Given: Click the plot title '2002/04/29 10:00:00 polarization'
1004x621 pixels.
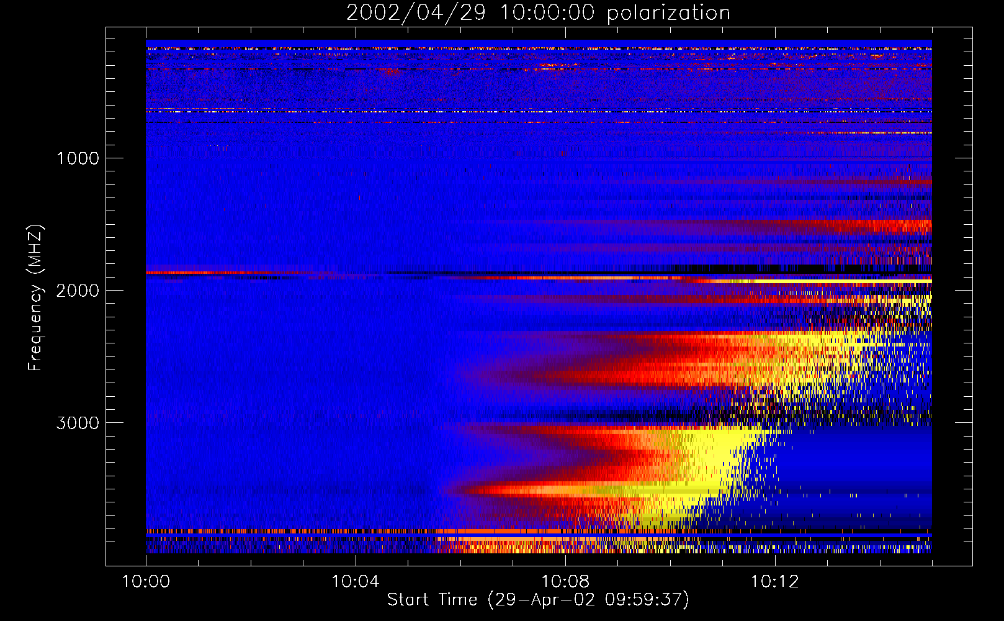Looking at the screenshot, I should (538, 13).
